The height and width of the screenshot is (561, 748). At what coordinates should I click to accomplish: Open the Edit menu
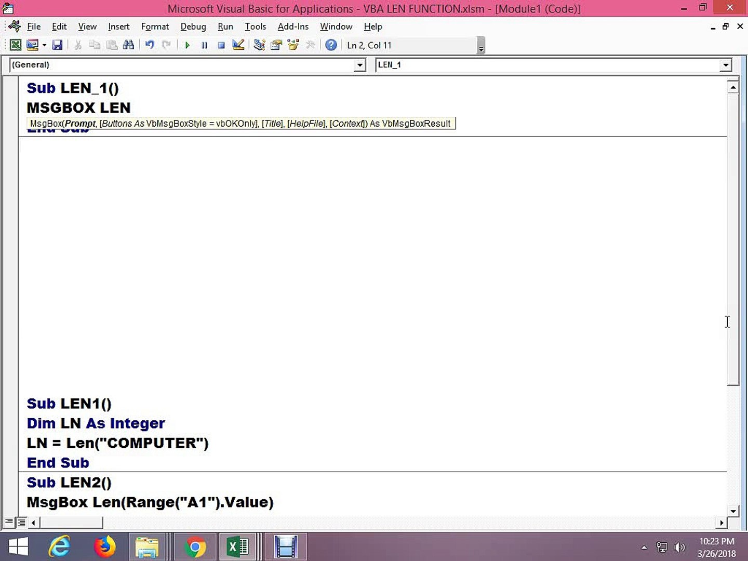[x=59, y=26]
